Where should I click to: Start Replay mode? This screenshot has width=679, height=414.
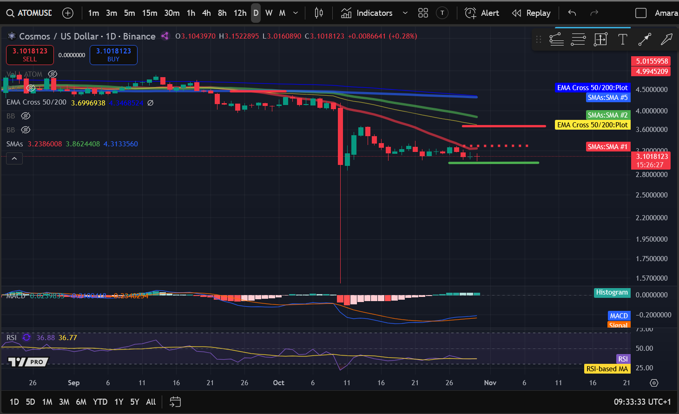(x=531, y=13)
